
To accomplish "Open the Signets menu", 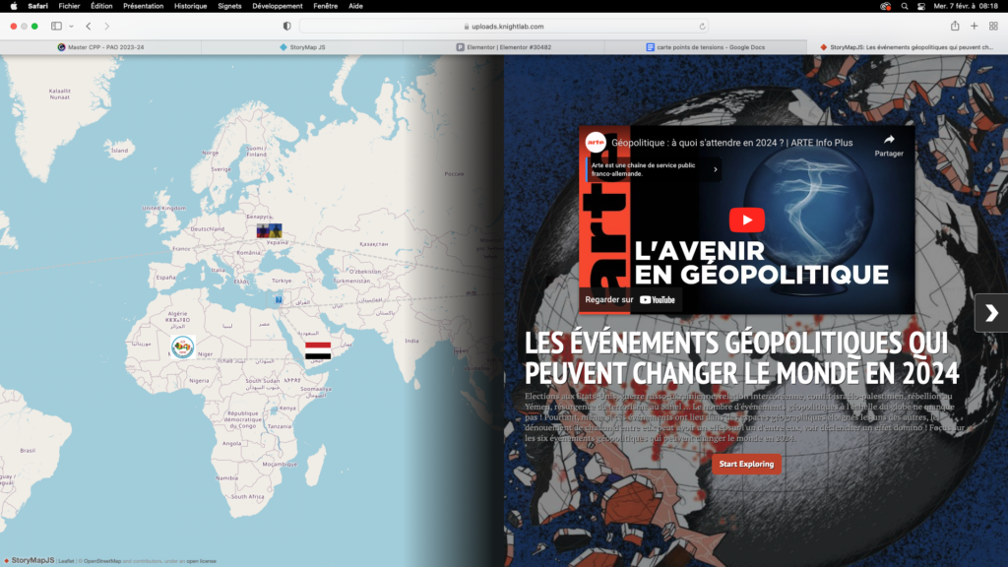I will [229, 6].
